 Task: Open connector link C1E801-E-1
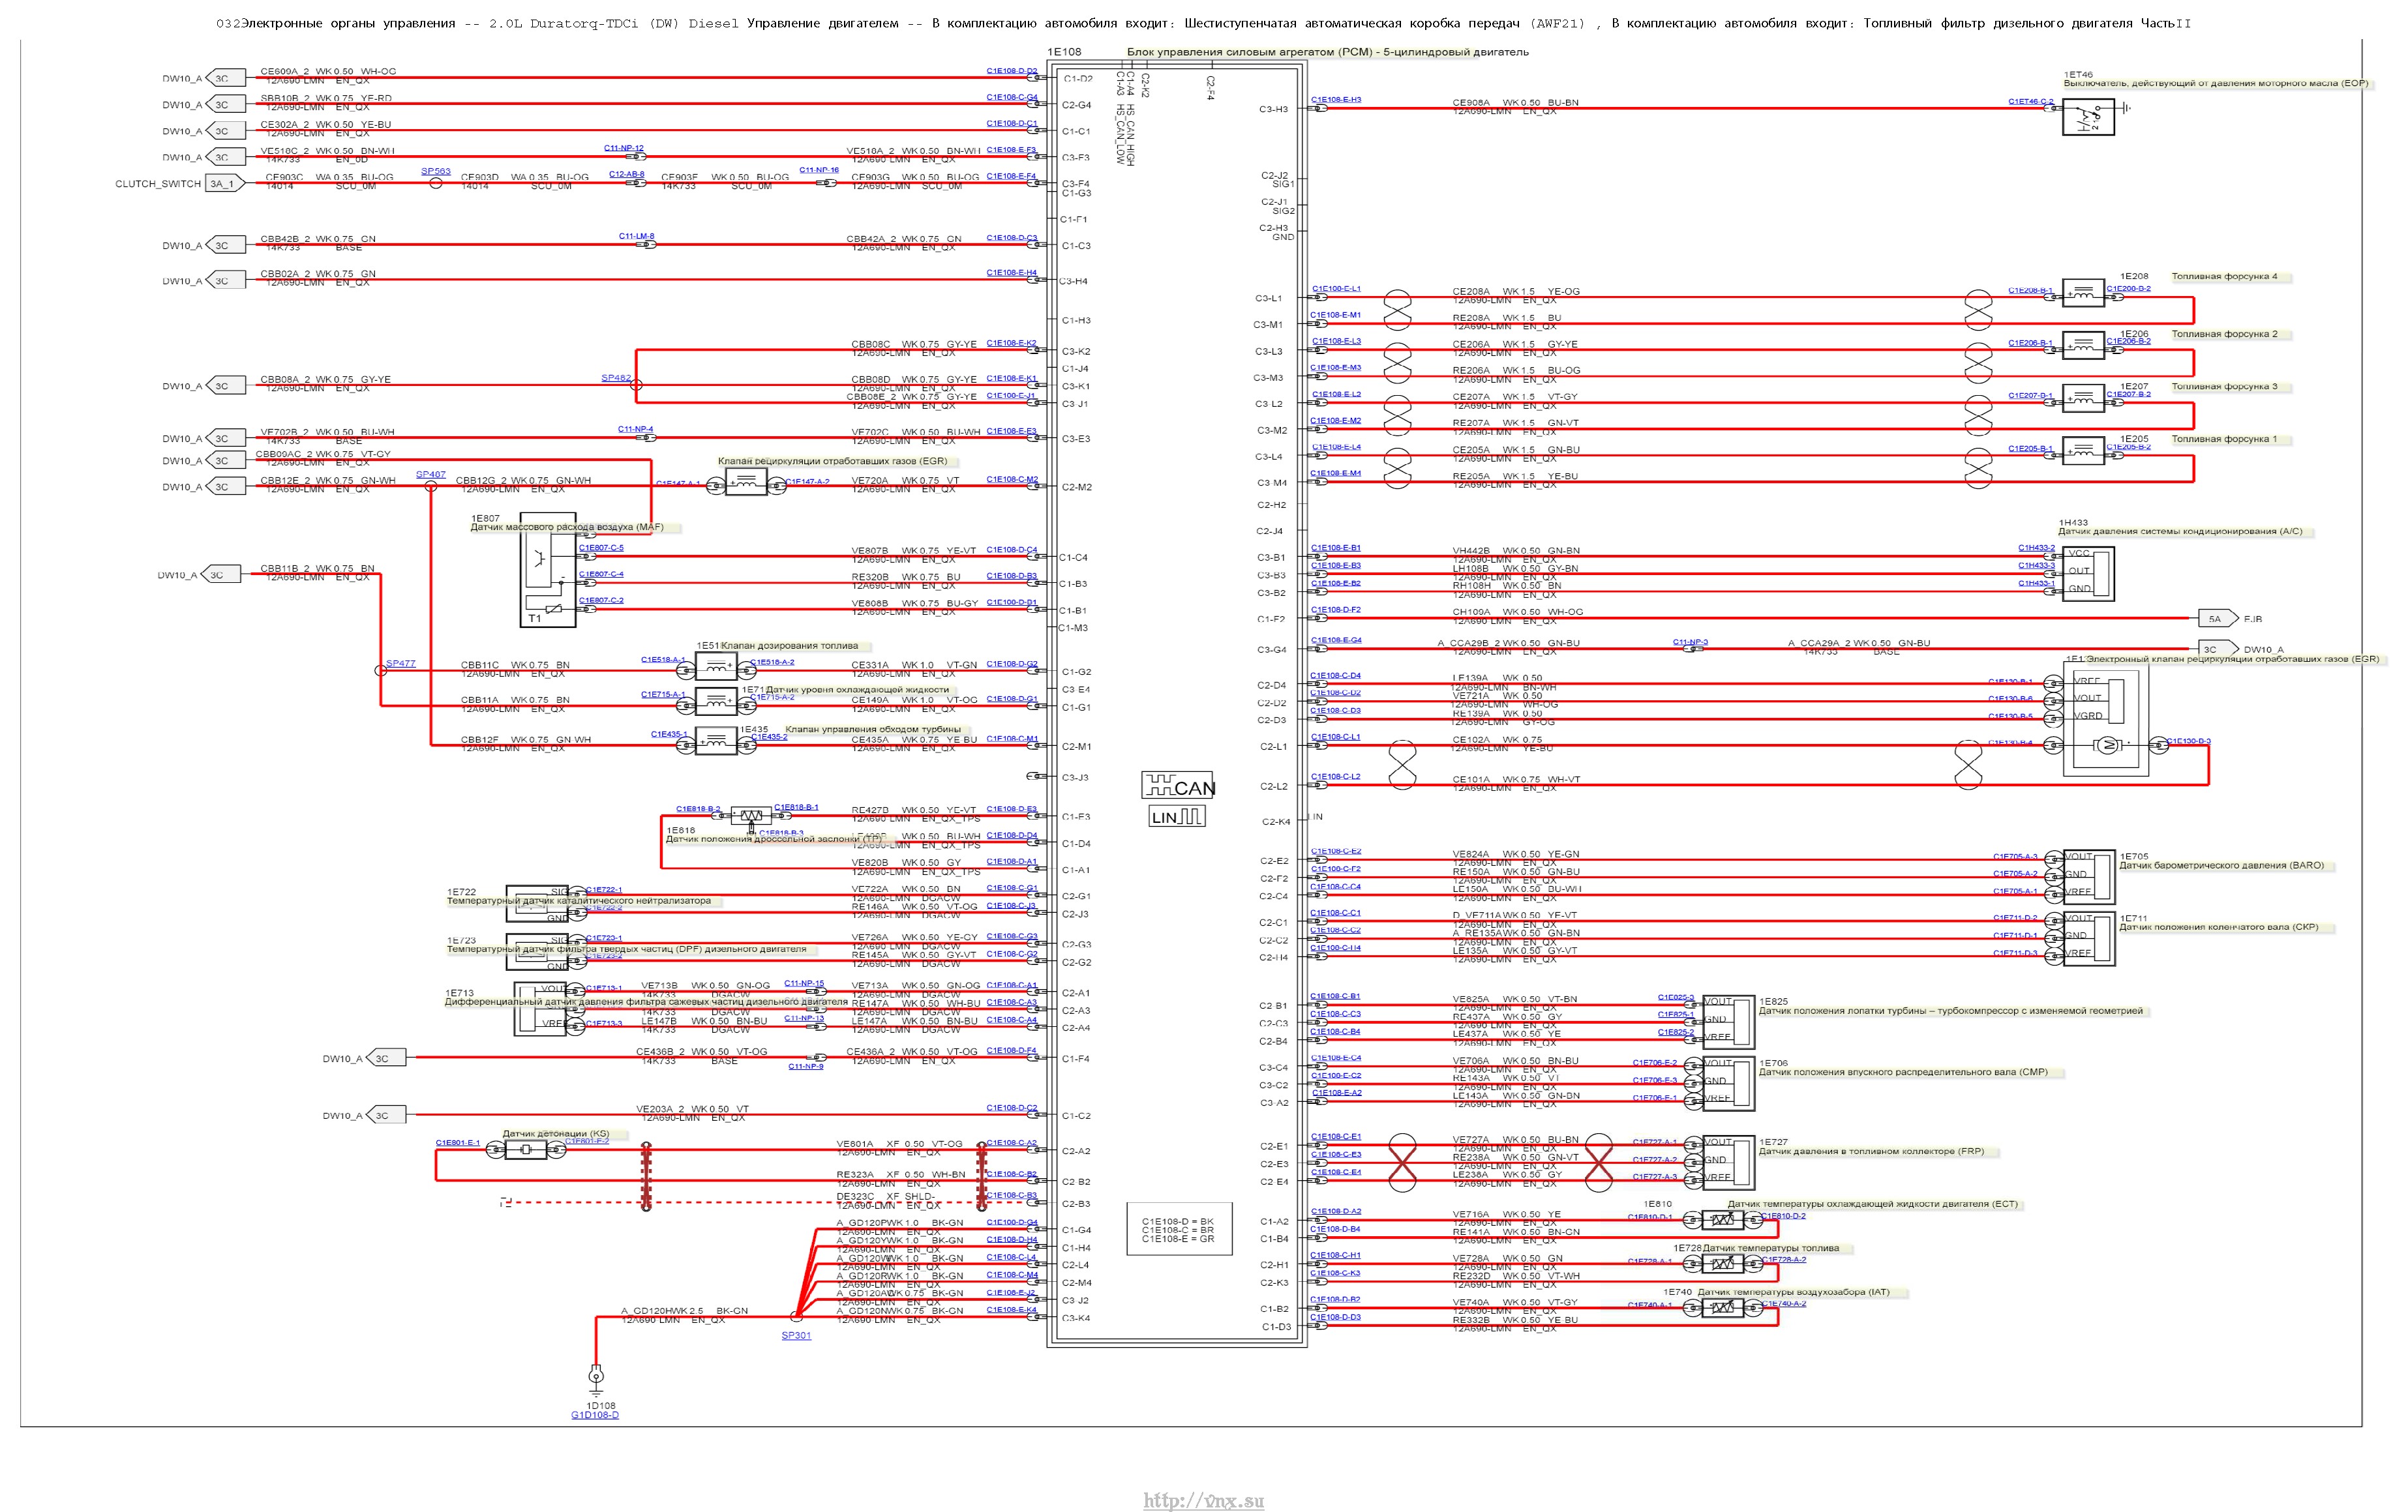tap(458, 1142)
